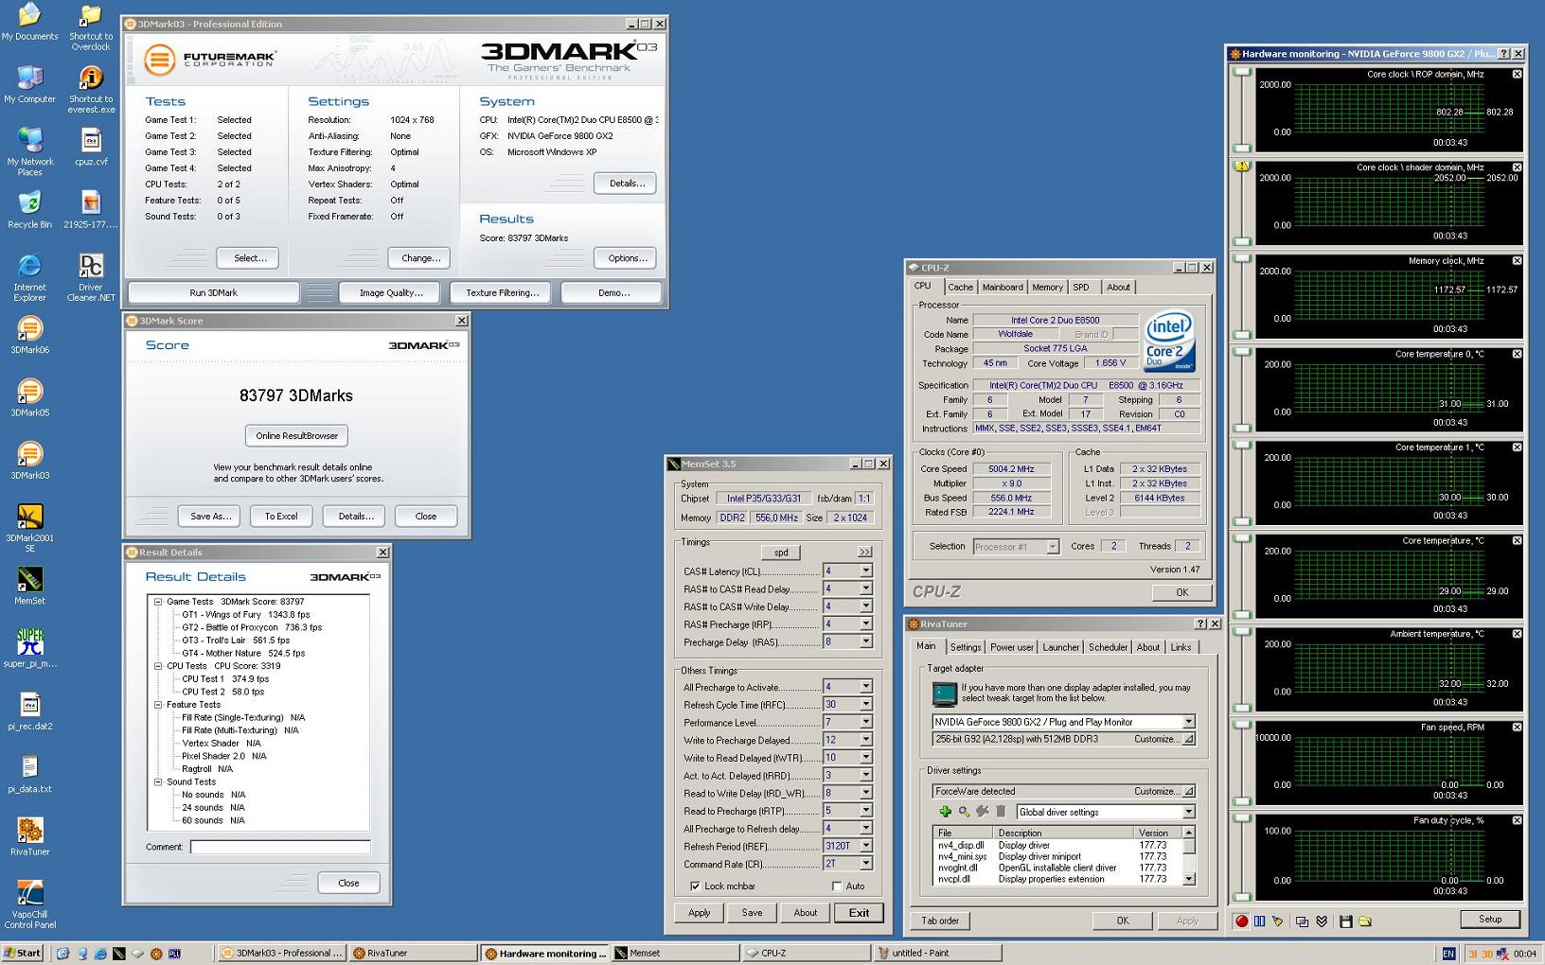The image size is (1545, 965).
Task: Uncheck Lock mchbar in MemSet
Action: click(696, 886)
